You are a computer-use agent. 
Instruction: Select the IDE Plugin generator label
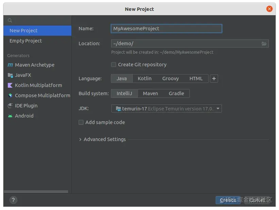tap(26, 106)
